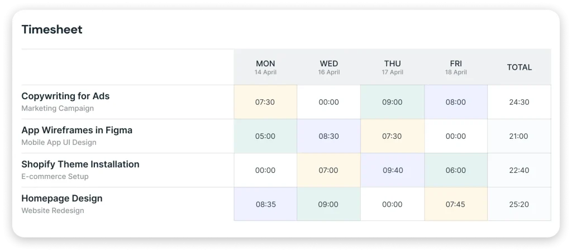Click Friday 07:45 entry for Homepage Design
The height and width of the screenshot is (252, 572).
click(456, 204)
